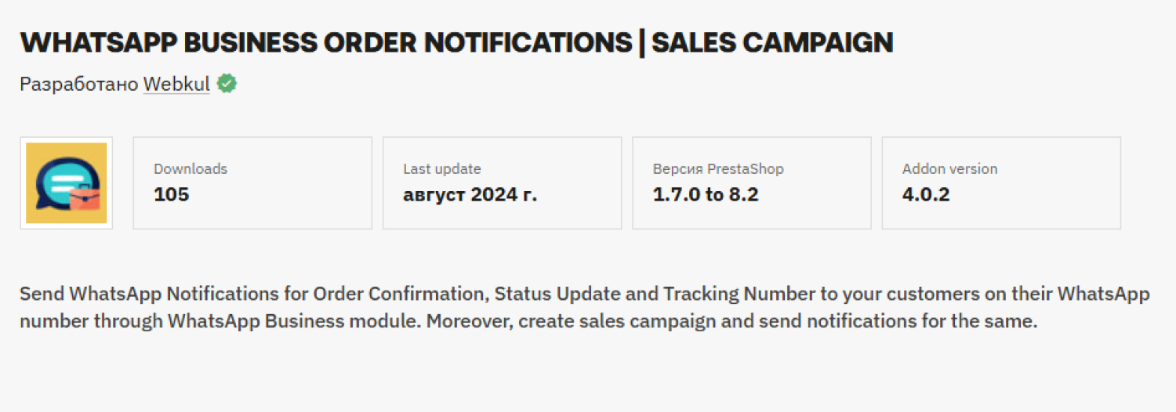
Task: Click the green verified badge next to Webkul
Action: 227,84
